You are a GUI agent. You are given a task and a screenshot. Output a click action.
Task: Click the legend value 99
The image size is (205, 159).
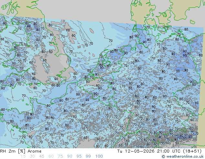(88, 156)
